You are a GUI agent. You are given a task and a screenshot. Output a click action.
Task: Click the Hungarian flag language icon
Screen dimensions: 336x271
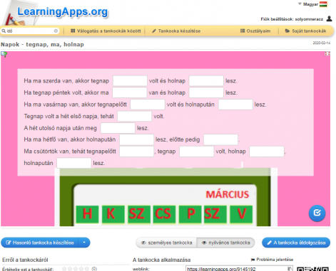pos(323,4)
